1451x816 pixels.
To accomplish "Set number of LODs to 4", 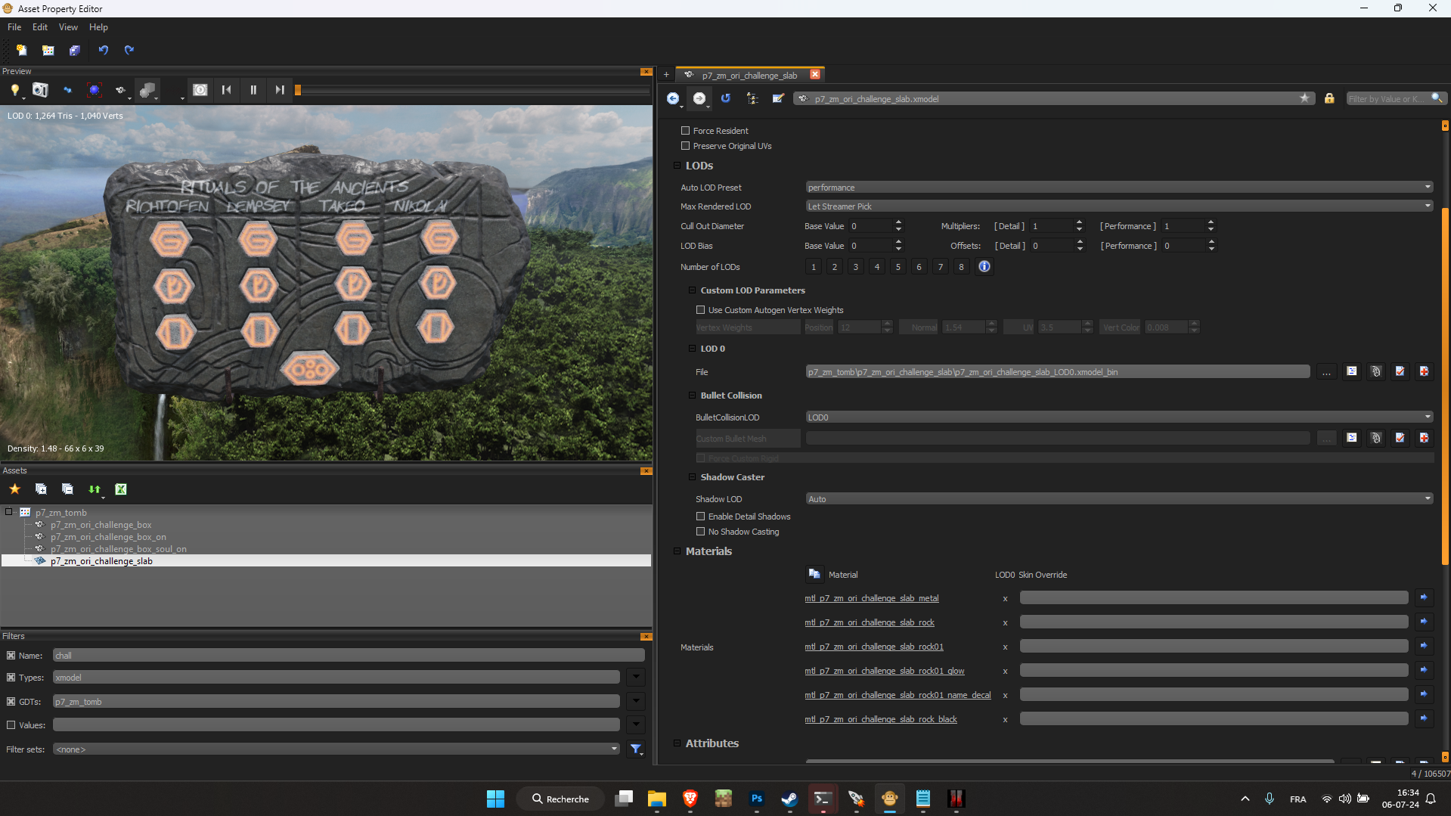I will pos(877,267).
